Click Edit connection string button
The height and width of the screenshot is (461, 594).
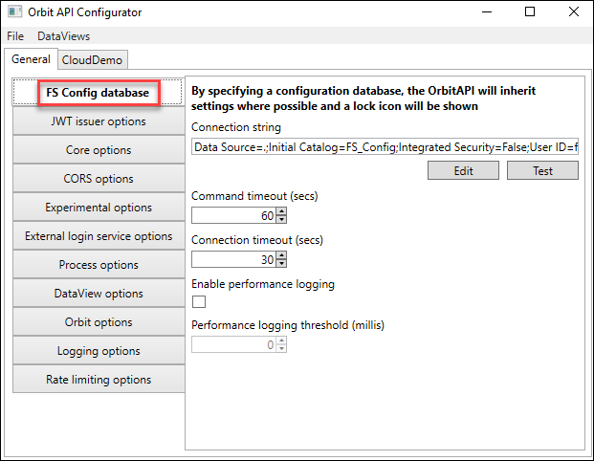click(x=463, y=170)
